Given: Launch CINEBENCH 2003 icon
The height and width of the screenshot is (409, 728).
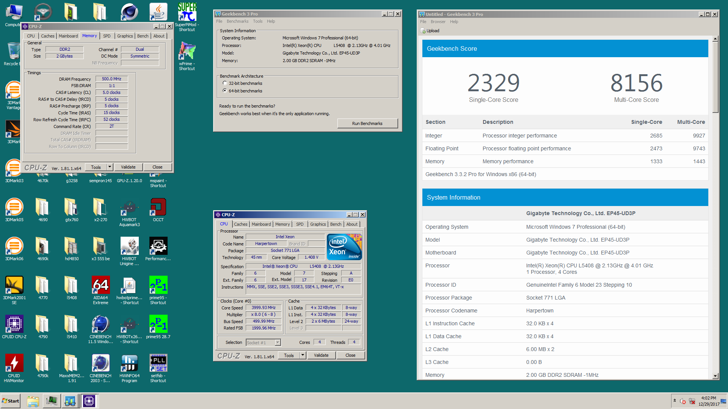Looking at the screenshot, I should pyautogui.click(x=100, y=363).
